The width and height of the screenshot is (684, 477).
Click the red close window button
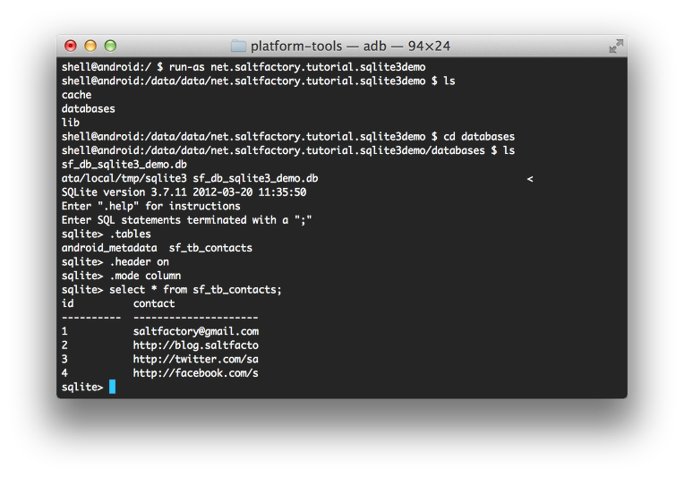point(70,46)
